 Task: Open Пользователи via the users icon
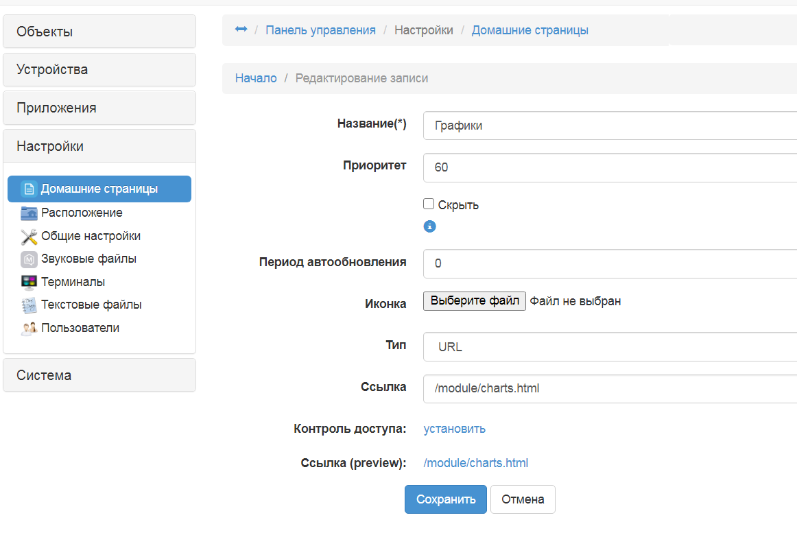(x=27, y=328)
